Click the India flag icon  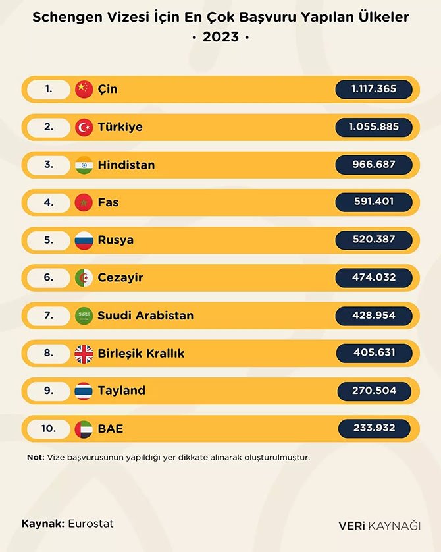tap(84, 165)
